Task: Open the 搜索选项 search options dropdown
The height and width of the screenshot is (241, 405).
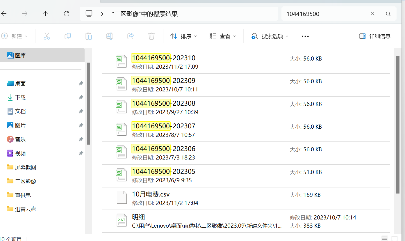Action: click(x=270, y=36)
